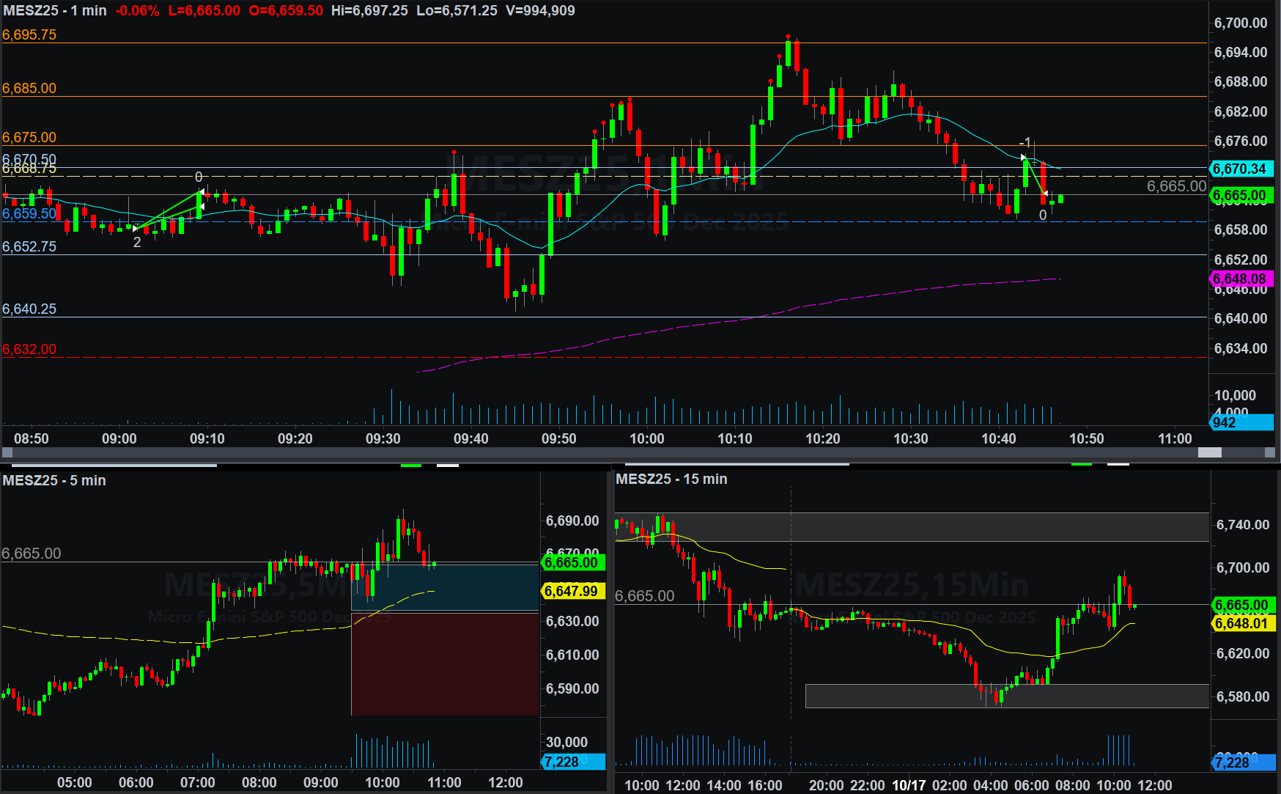Select the MESZ25 - 15 min chart title
1281x794 pixels.
coord(671,479)
